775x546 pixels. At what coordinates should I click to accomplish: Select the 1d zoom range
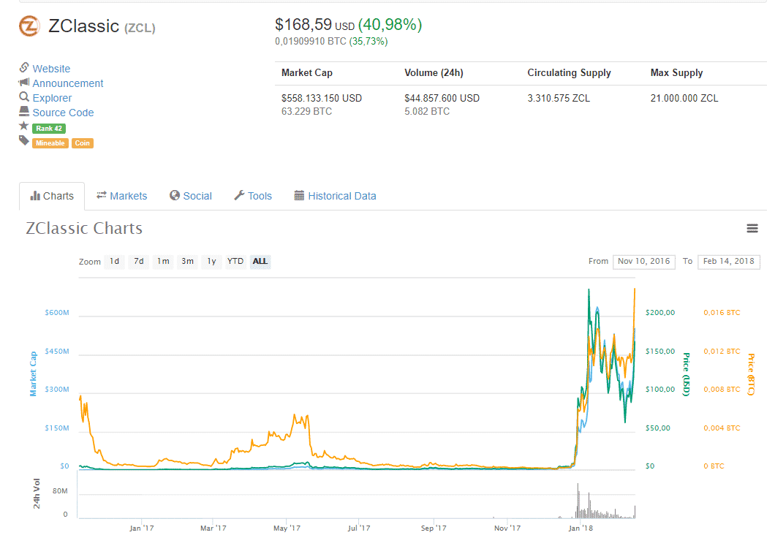pos(114,262)
